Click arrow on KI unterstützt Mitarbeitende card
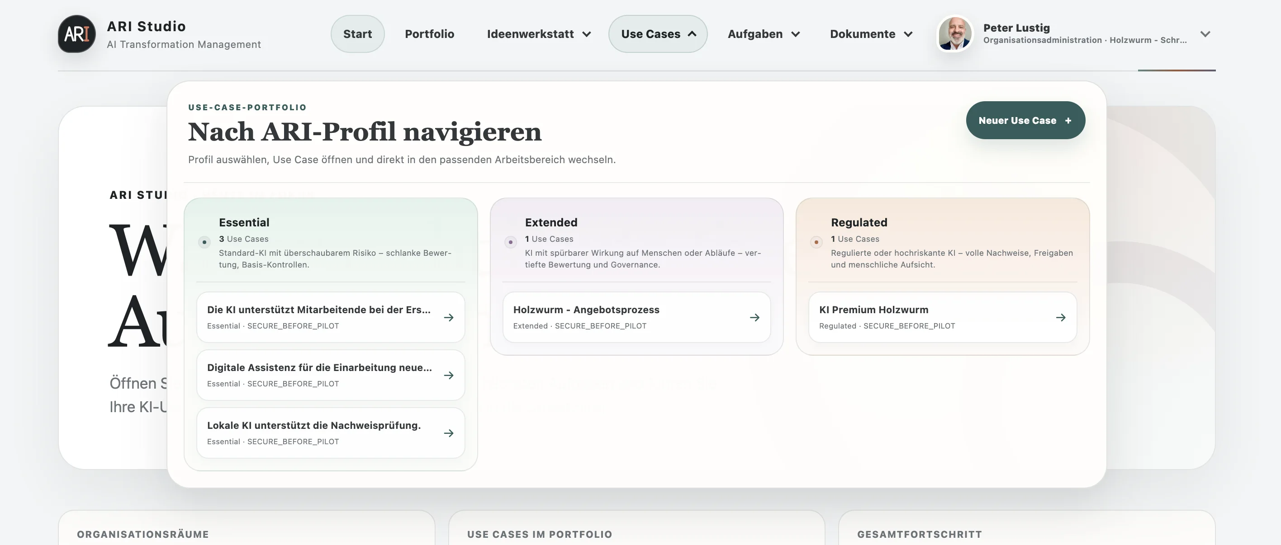This screenshot has height=545, width=1281. [449, 317]
